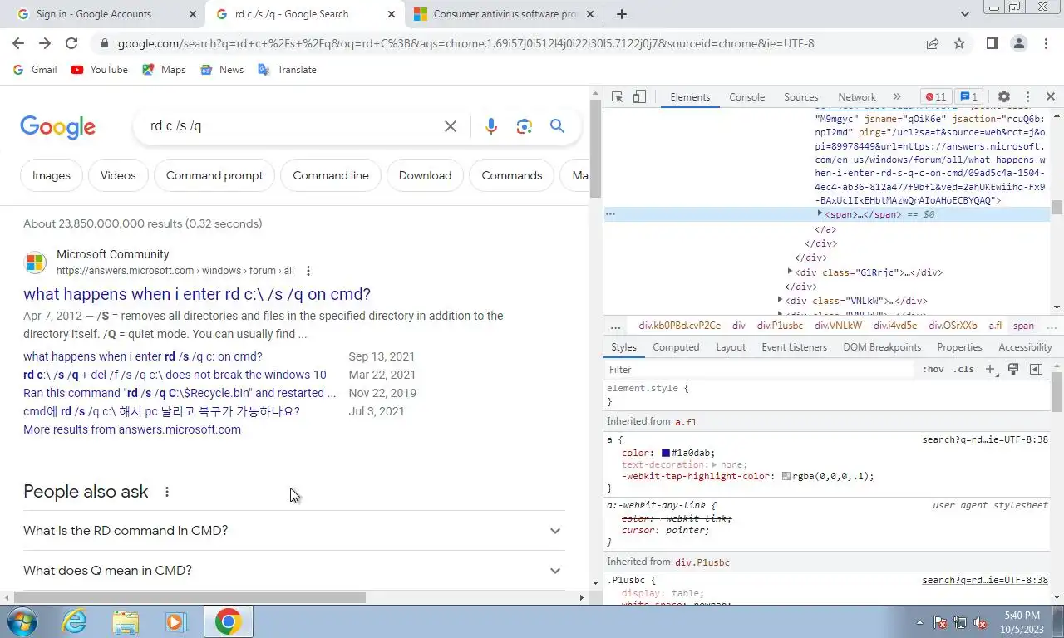Expand 'What does Q mean in CMD?'

tap(293, 571)
